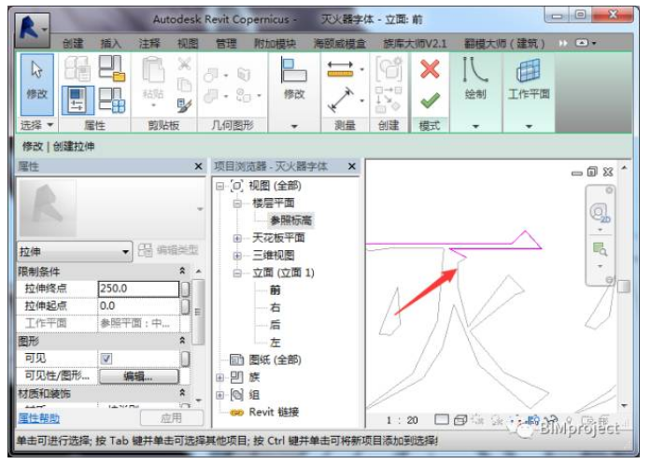This screenshot has height=464, width=651.
Task: Expand the Work Plane panel dropdown arrow
Action: 529,126
